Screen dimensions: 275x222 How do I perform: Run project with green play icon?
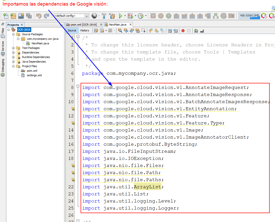121,16
